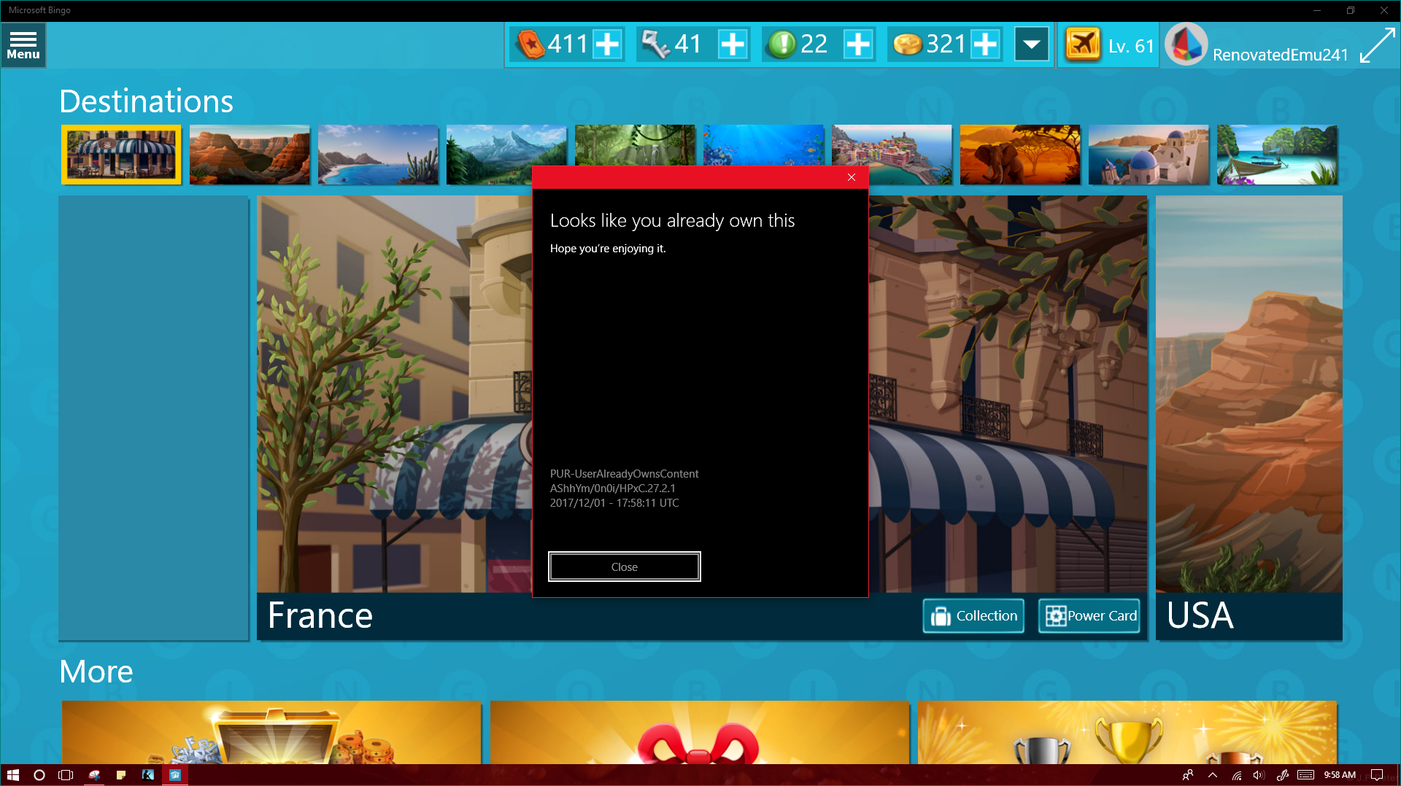Open the volume control in system tray
This screenshot has width=1401, height=786.
[1259, 775]
